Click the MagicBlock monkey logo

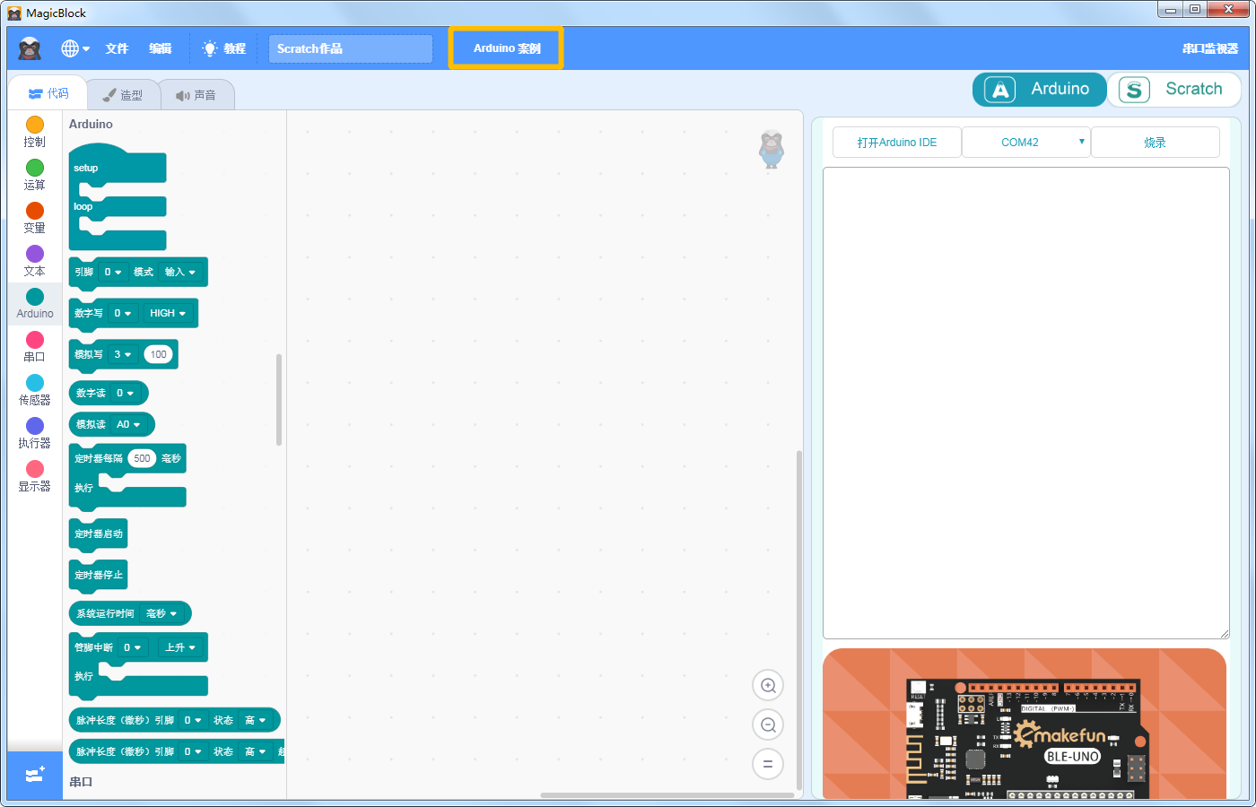[x=30, y=48]
